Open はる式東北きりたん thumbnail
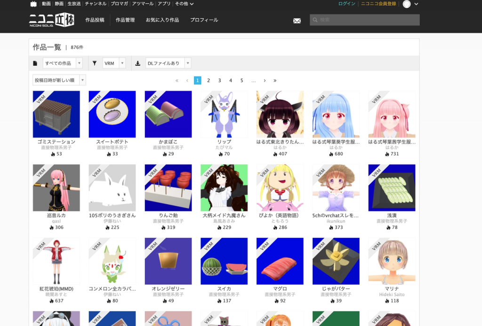Image resolution: width=482 pixels, height=326 pixels. pos(280,114)
